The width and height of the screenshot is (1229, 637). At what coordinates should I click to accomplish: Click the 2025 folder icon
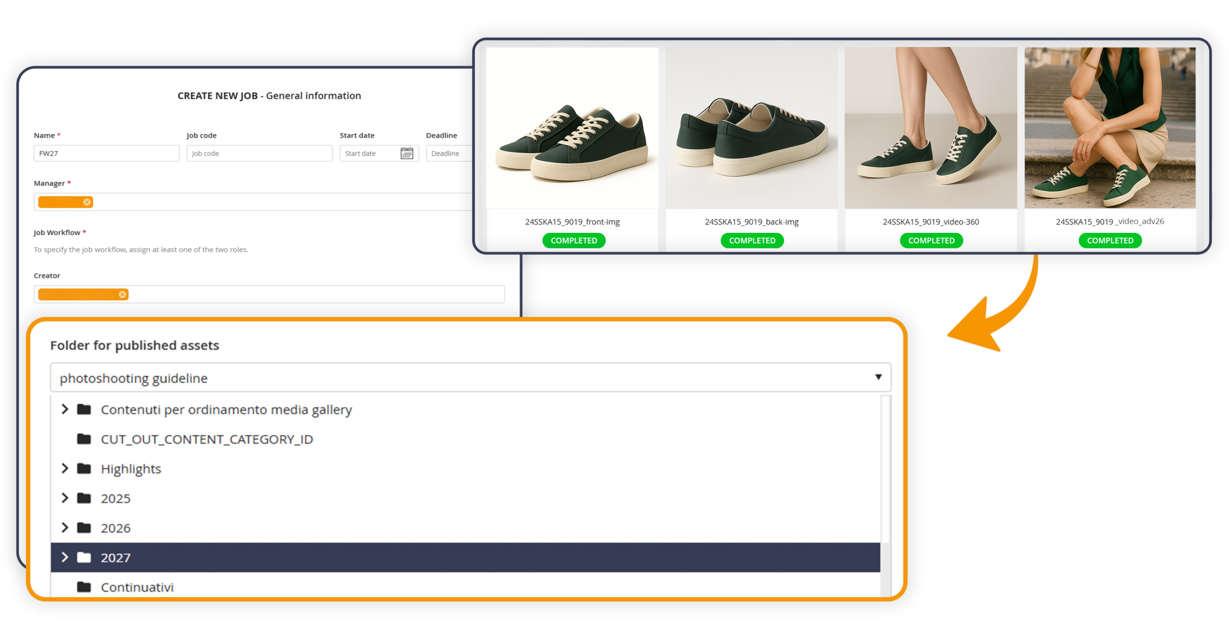coord(84,498)
